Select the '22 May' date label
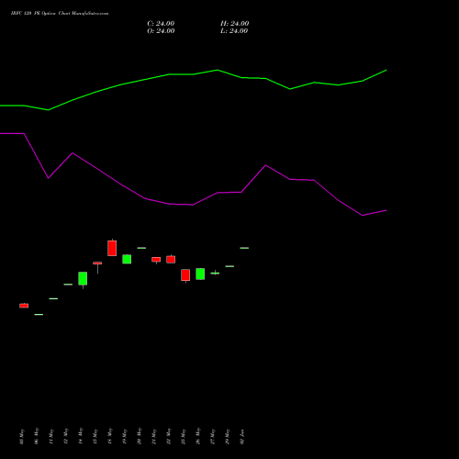 (x=169, y=437)
